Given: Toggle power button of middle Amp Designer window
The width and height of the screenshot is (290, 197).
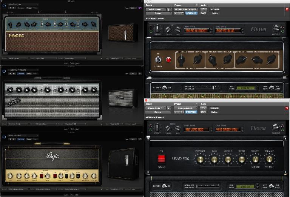Looking at the screenshot, I should [4, 71].
